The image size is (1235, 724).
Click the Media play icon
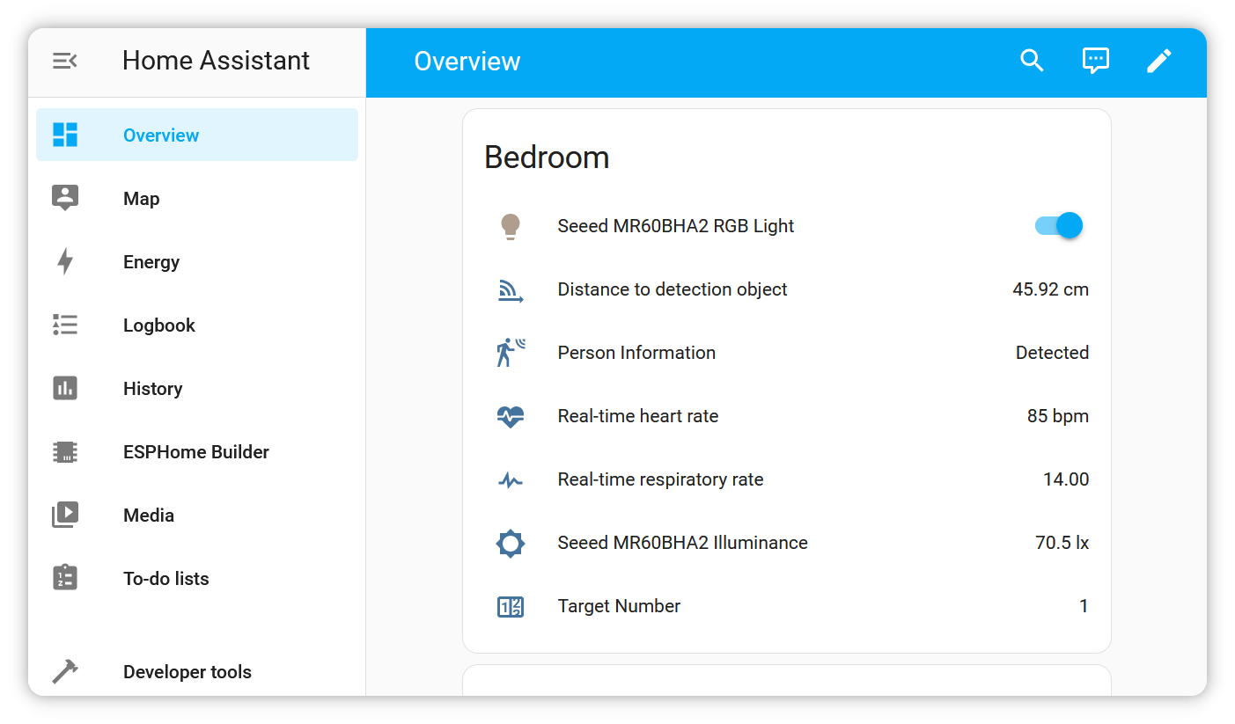pyautogui.click(x=65, y=515)
